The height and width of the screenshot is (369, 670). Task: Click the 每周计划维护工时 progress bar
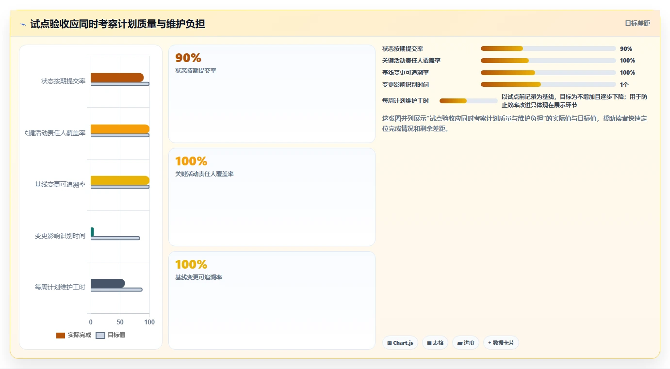(x=469, y=101)
